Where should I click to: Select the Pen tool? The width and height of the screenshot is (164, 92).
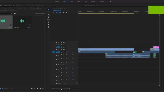coord(48,22)
